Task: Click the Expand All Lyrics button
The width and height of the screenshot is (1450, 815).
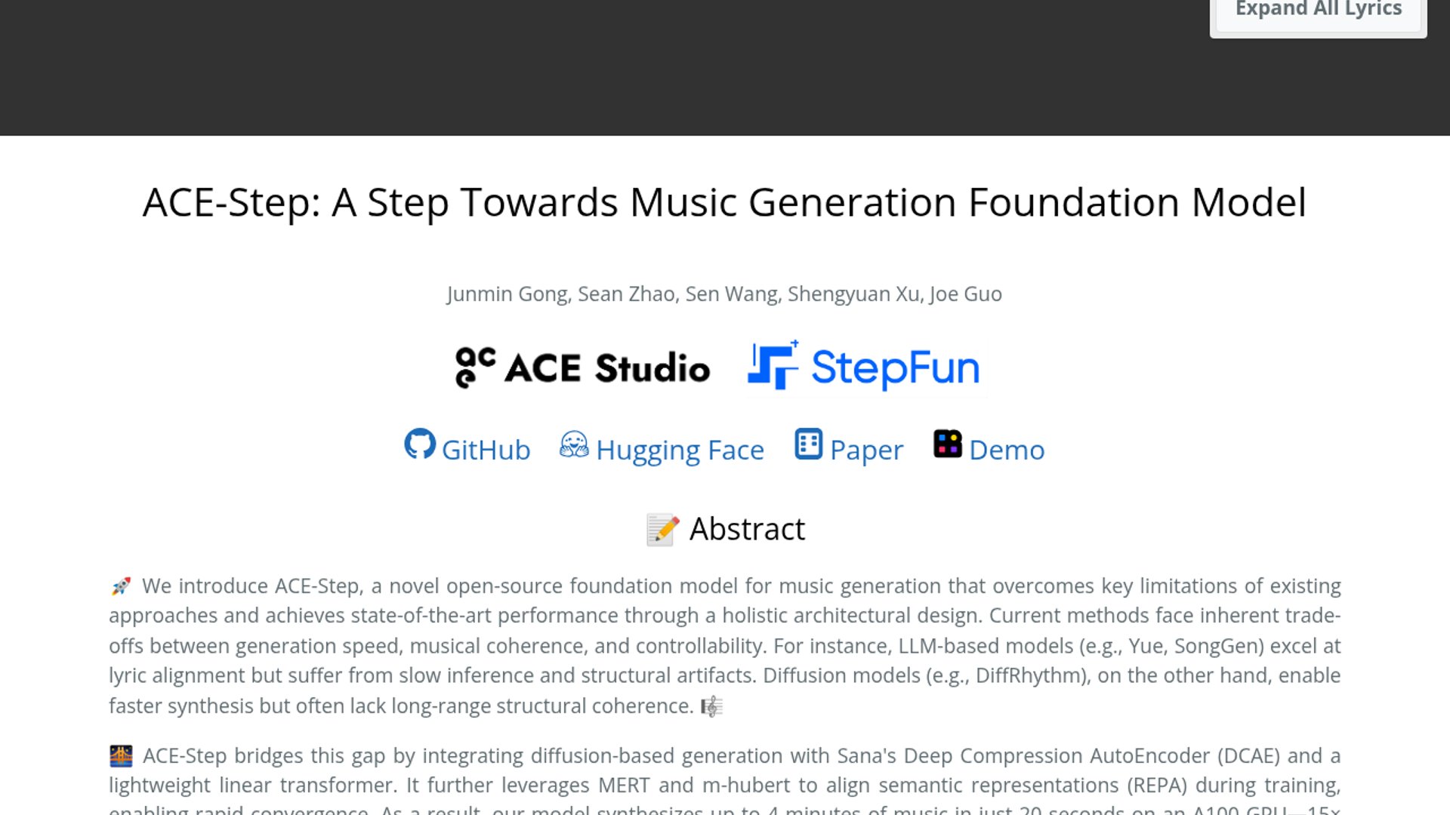Action: click(1318, 11)
